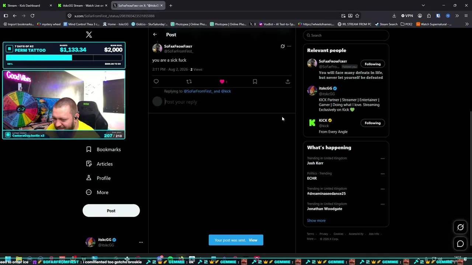Open the IRL STREAM FROM PC bookmark

(354, 24)
